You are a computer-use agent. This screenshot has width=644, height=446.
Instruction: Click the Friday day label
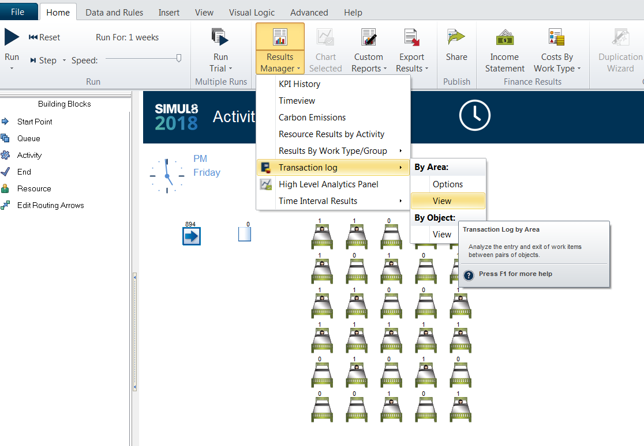point(207,172)
